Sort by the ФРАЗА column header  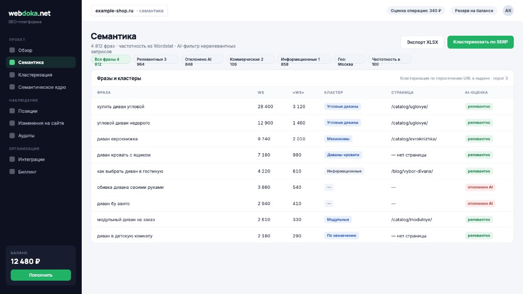[x=104, y=92]
